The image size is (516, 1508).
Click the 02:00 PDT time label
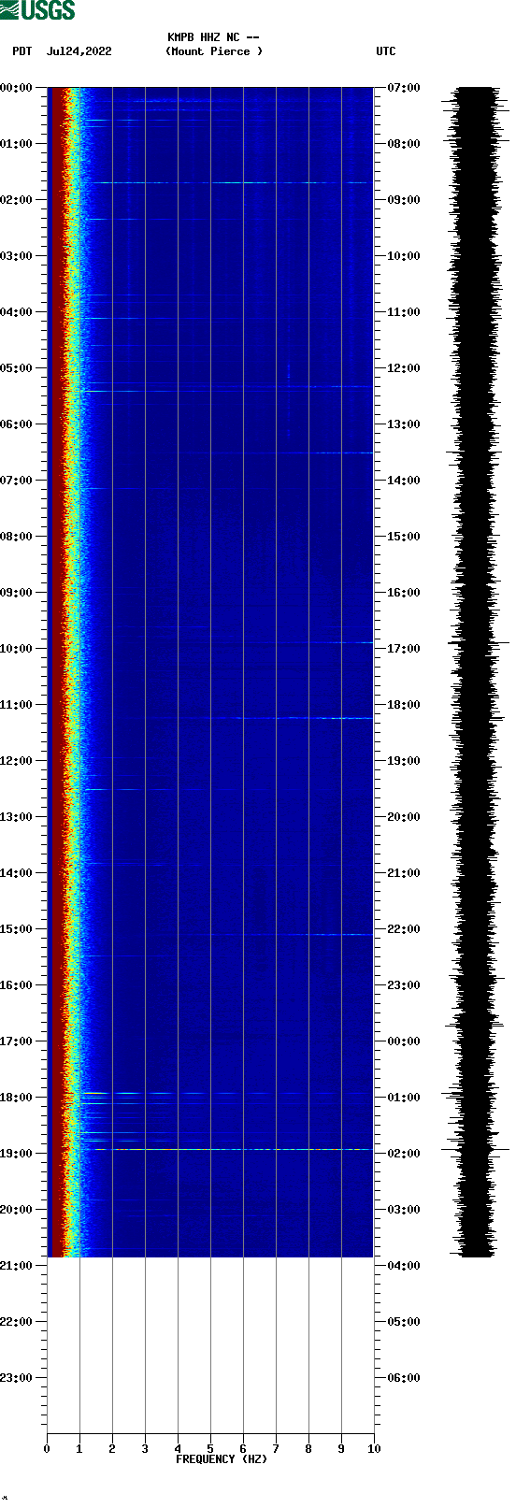(x=17, y=200)
